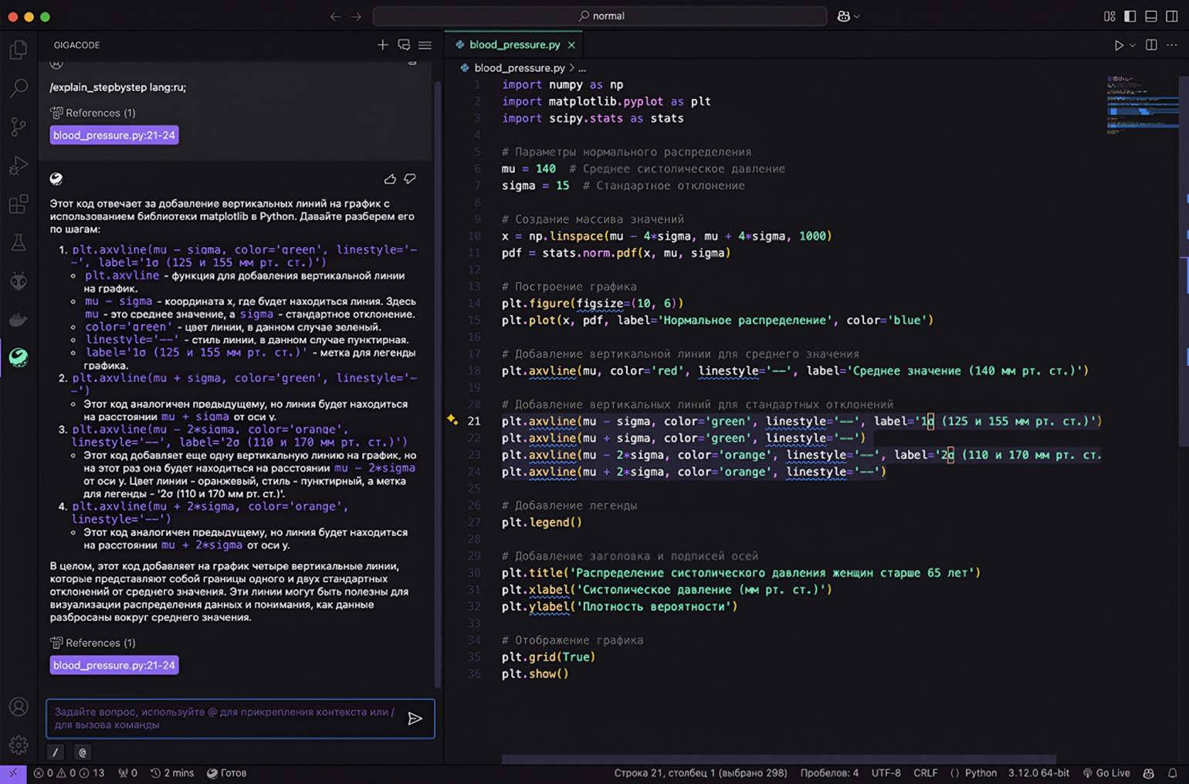The width and height of the screenshot is (1189, 784).
Task: Expand the Copilot dropdown in title bar
Action: [x=856, y=16]
